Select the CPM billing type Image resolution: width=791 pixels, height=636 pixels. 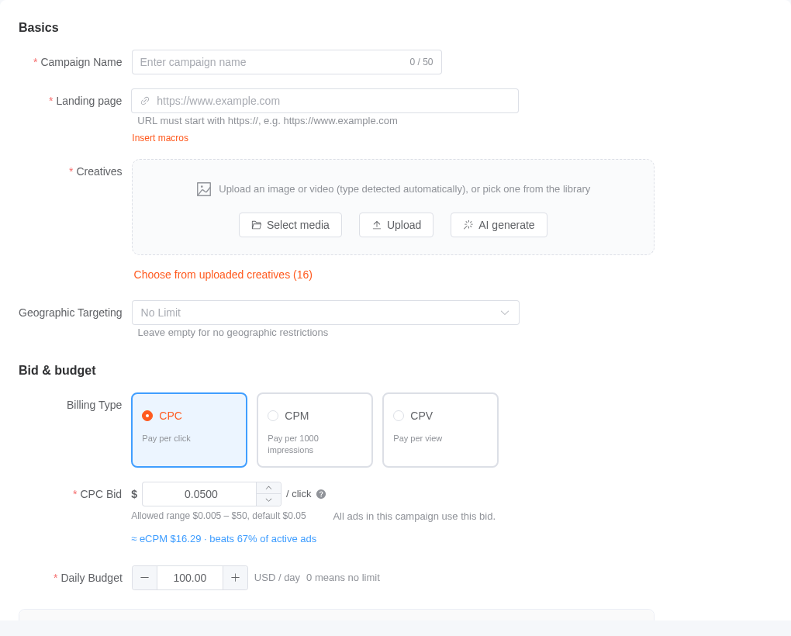315,430
